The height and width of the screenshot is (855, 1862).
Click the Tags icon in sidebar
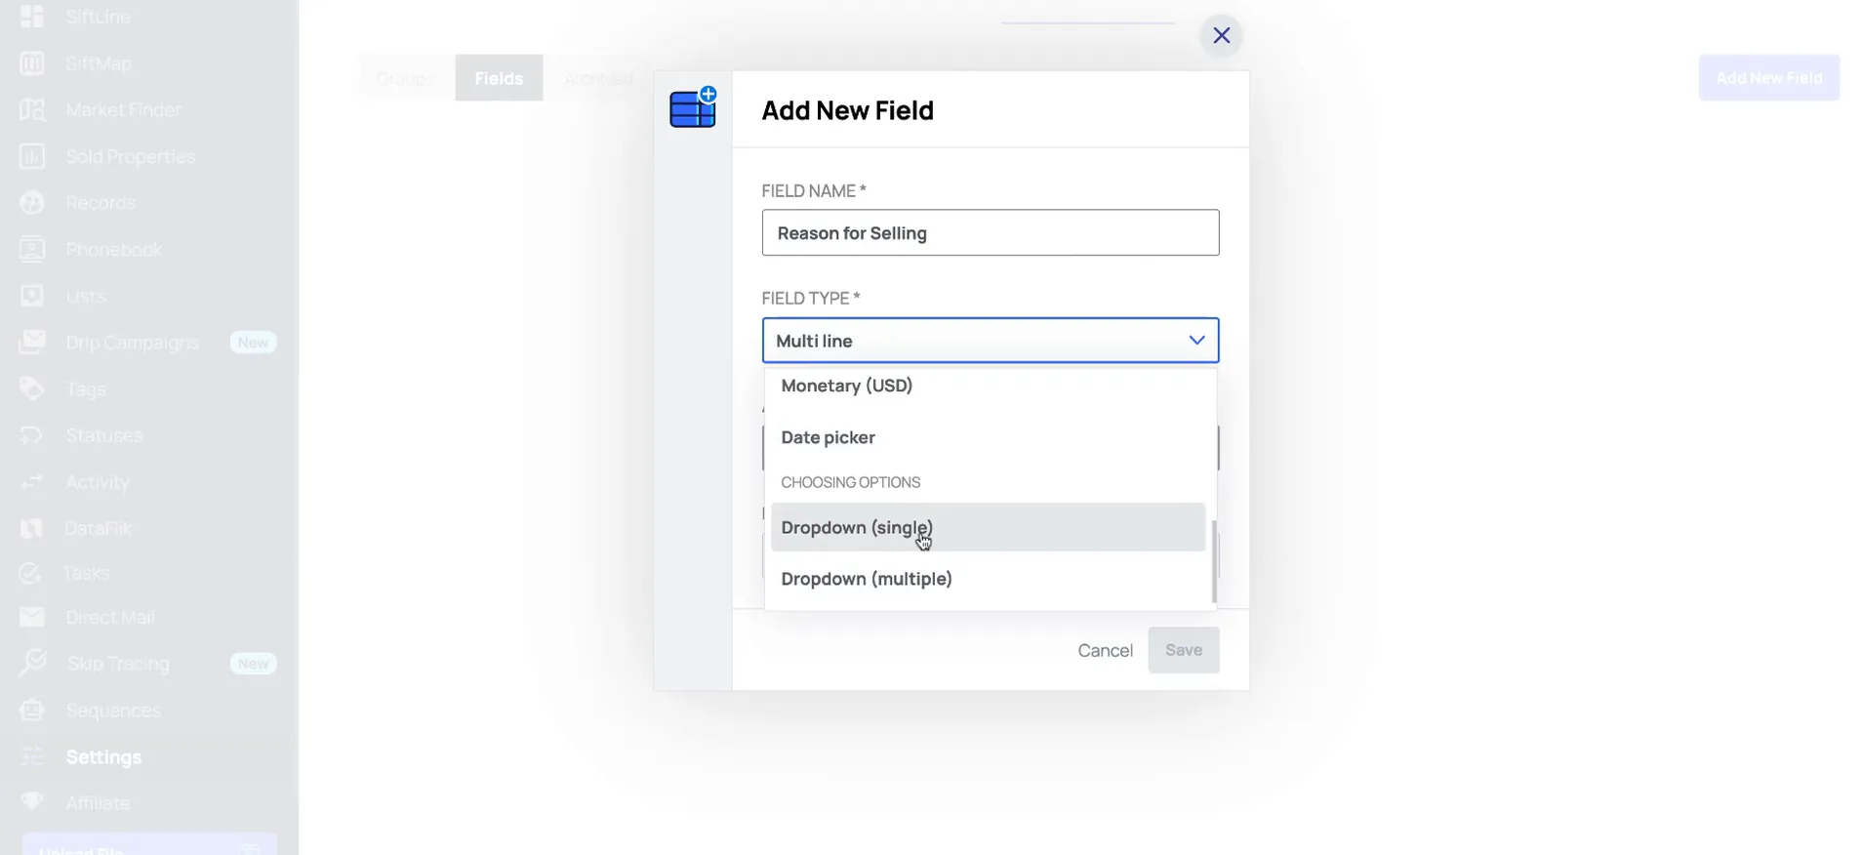(31, 389)
